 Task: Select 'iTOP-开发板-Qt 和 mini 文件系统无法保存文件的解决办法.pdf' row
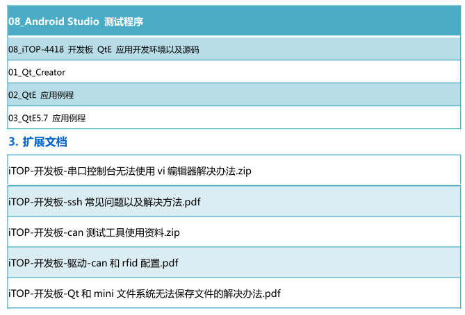tap(234, 293)
